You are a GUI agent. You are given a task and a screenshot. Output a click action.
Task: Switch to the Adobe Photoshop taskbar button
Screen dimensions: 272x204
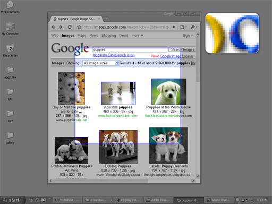click(219, 200)
